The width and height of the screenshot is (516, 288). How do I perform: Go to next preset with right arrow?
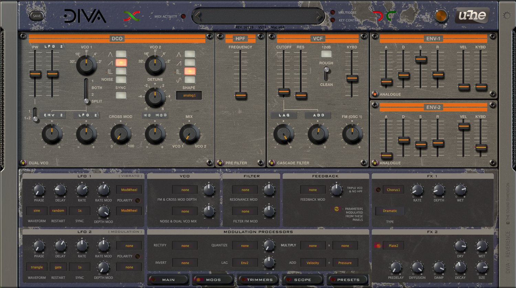coord(319,16)
